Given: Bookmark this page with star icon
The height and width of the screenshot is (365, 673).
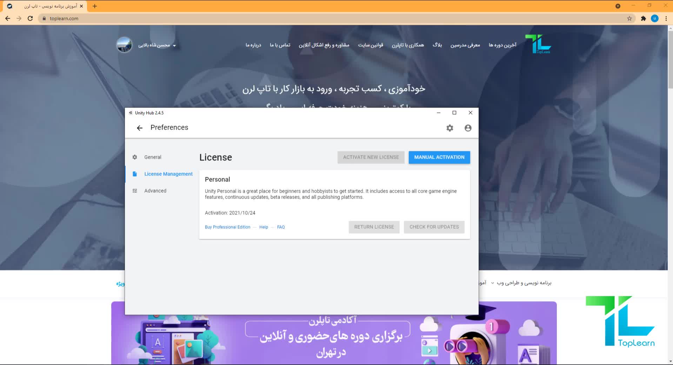Looking at the screenshot, I should coord(629,19).
